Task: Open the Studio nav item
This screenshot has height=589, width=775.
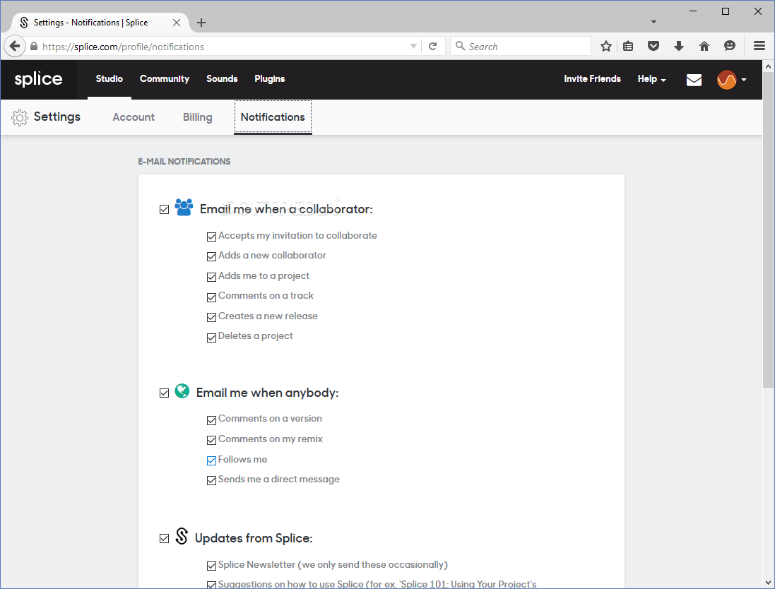Action: tap(110, 79)
